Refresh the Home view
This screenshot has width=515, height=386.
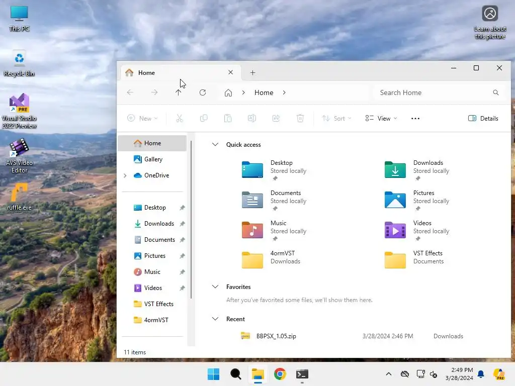click(203, 92)
